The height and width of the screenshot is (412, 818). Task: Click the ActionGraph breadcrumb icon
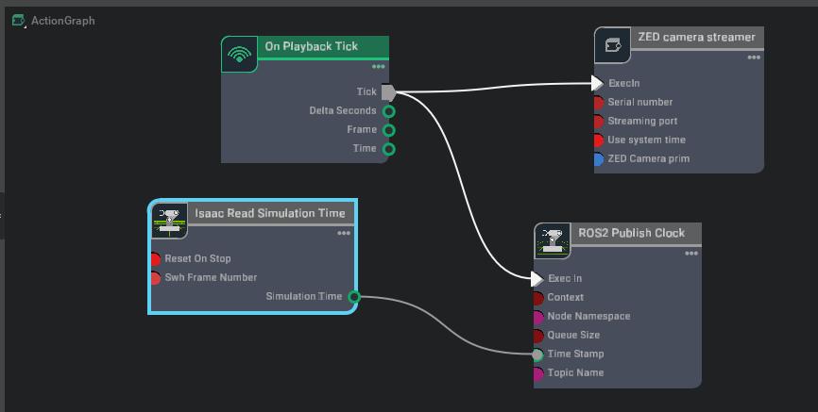18,21
